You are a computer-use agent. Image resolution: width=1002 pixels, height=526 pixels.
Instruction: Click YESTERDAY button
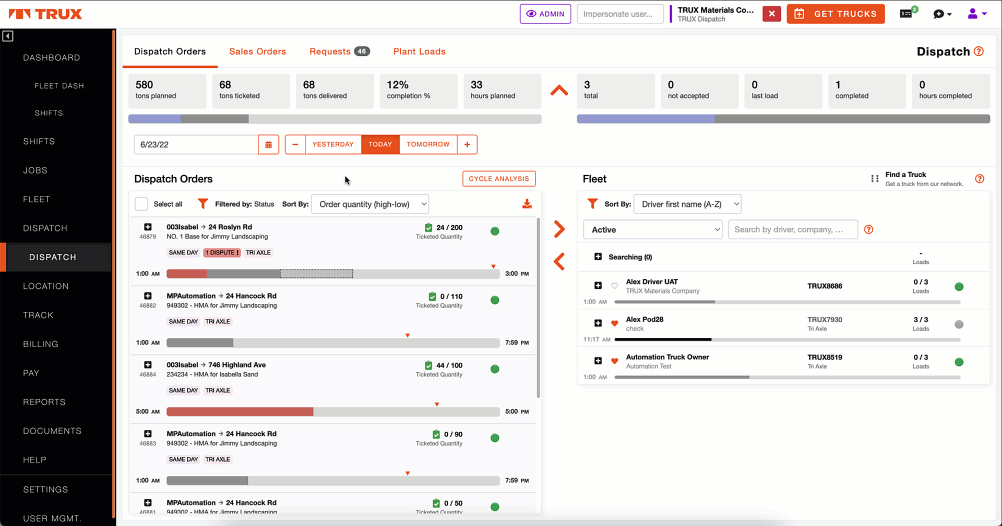click(x=333, y=144)
